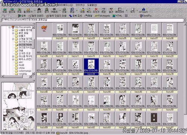187x135 pixels.
Task: Open the 속성 properties icon
Action: click(x=103, y=10)
